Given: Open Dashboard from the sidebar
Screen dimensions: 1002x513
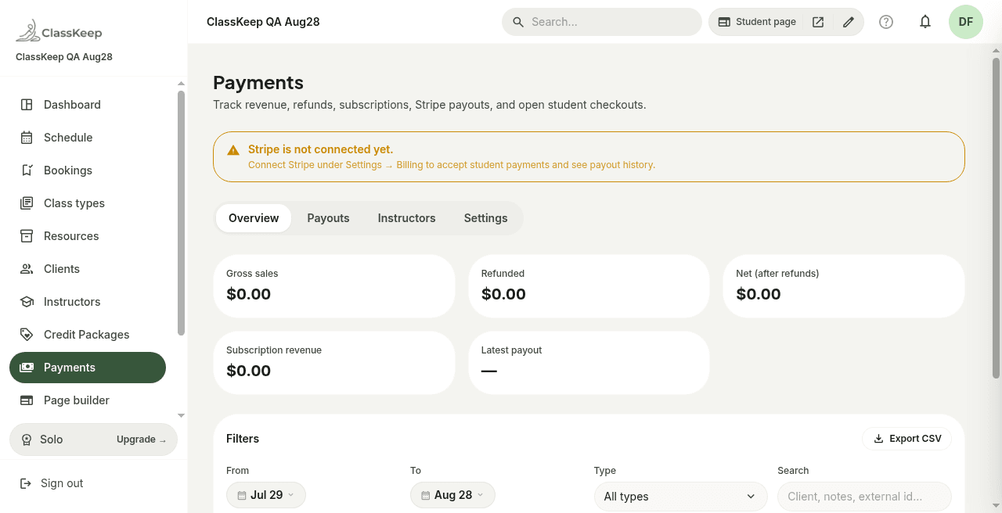Looking at the screenshot, I should 88,105.
